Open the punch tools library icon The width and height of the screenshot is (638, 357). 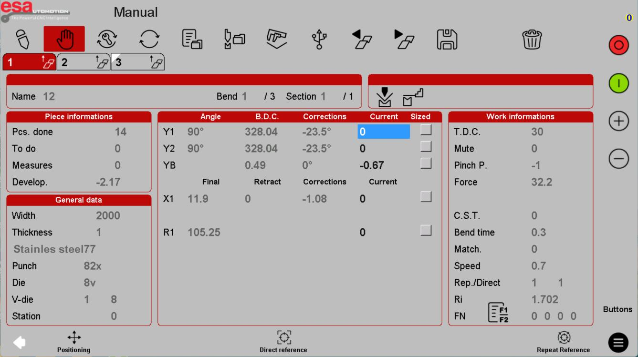[x=234, y=39]
